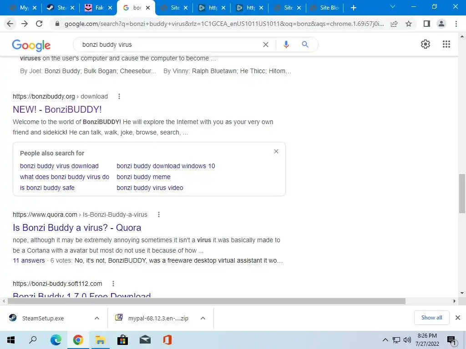Open Microsoft Store from taskbar

pyautogui.click(x=122, y=340)
